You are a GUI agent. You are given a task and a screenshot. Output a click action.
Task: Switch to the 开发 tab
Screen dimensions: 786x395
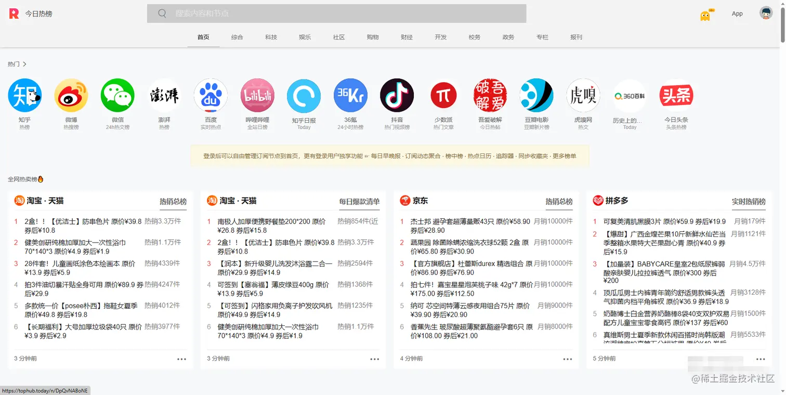coord(441,37)
